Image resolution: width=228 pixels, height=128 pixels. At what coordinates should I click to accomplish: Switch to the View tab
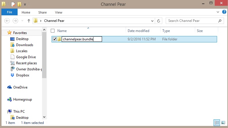coord(59,12)
